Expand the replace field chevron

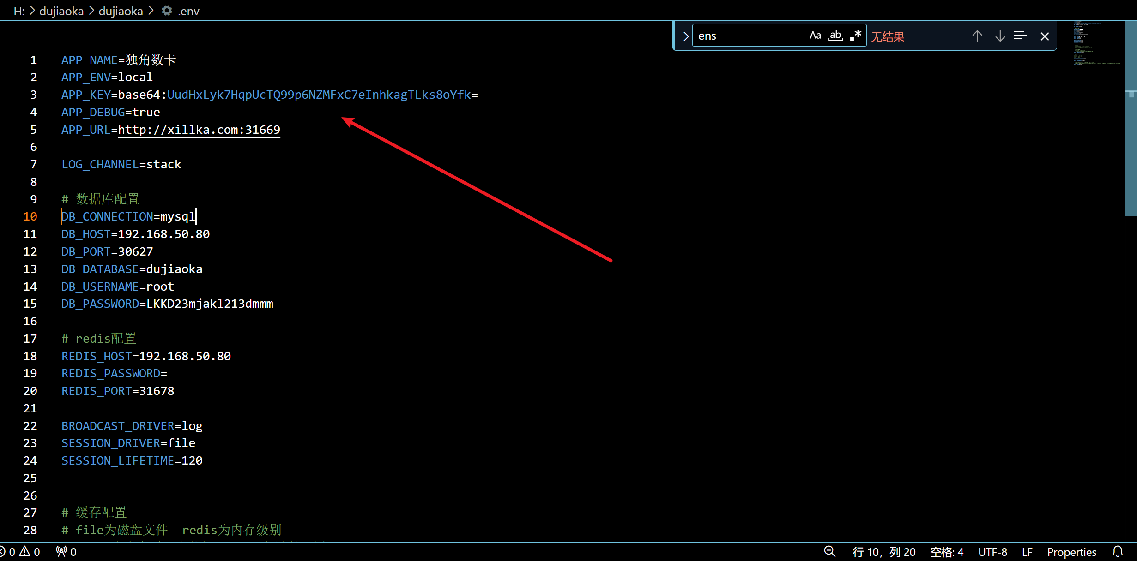coord(686,36)
